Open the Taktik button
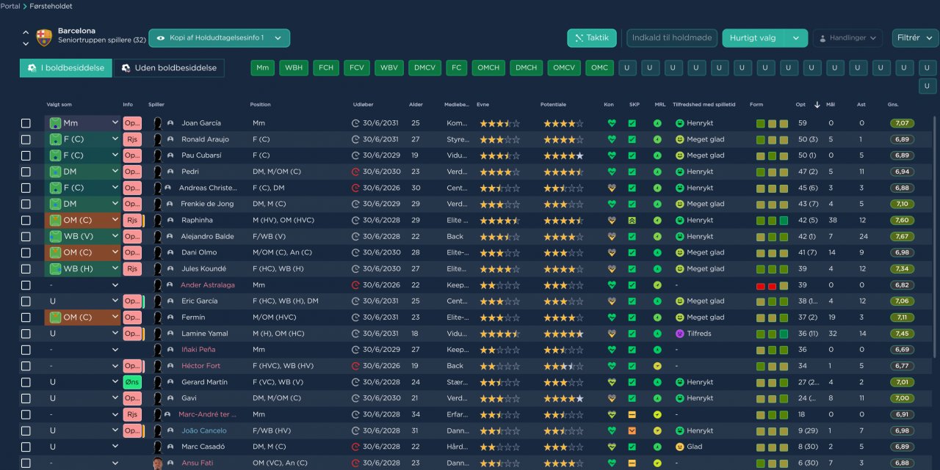This screenshot has height=470, width=940. pyautogui.click(x=592, y=38)
